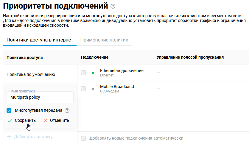
Task: Enable Добавлять новые подключения автоматически checkbox
Action: point(83,138)
